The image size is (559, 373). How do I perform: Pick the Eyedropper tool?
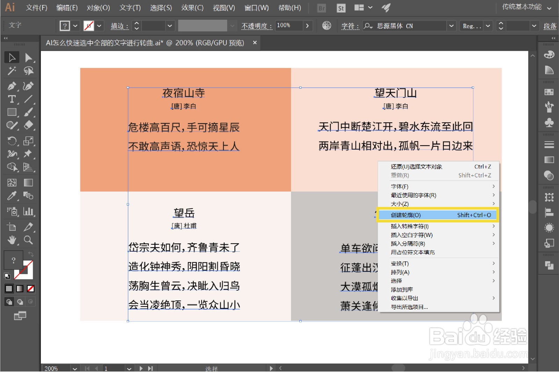(x=12, y=196)
